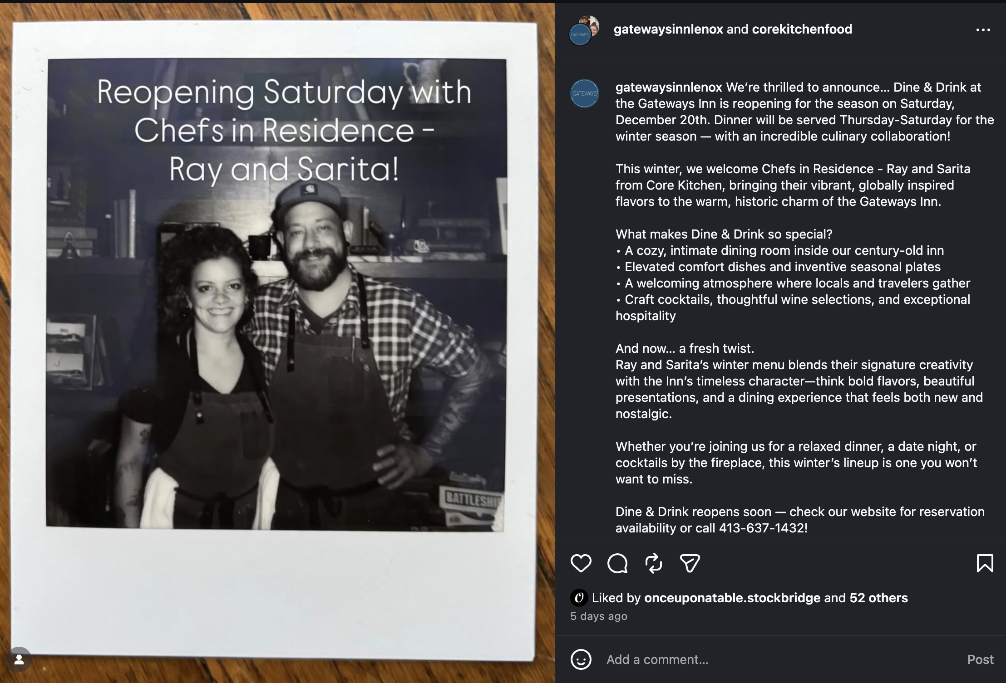Open comments via the speech bubble icon

pos(617,563)
